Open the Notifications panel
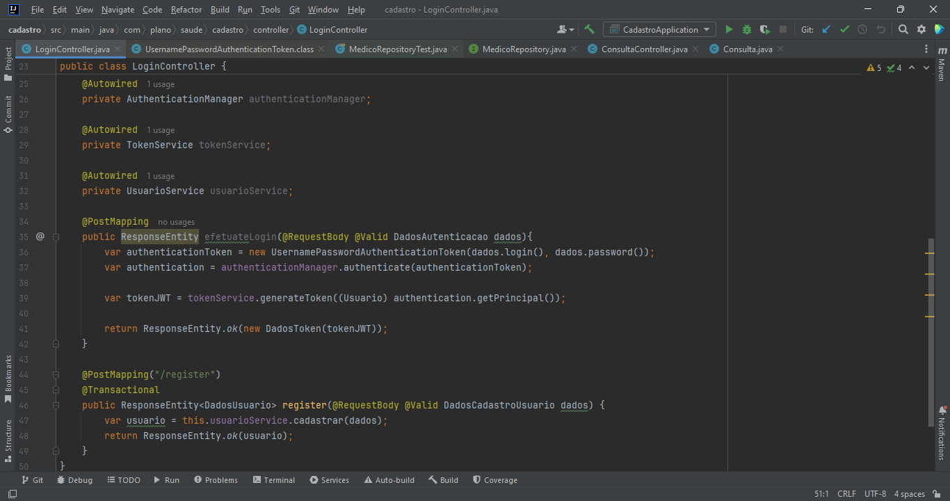950x501 pixels. pos(942,432)
